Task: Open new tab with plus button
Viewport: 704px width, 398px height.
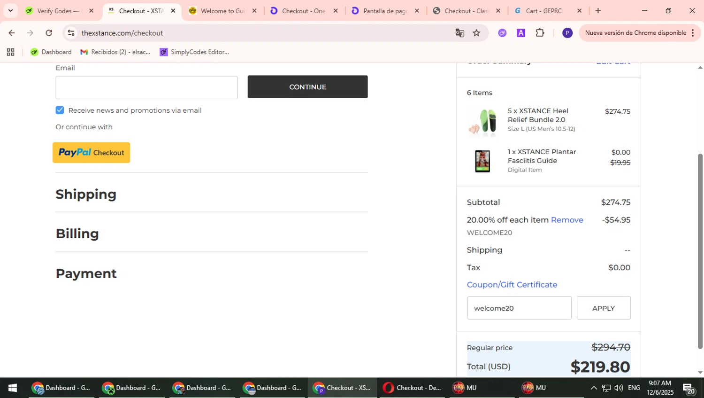Action: point(598,11)
